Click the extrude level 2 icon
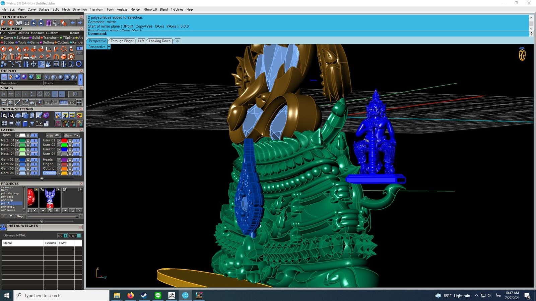536x301 pixels. tap(33, 49)
